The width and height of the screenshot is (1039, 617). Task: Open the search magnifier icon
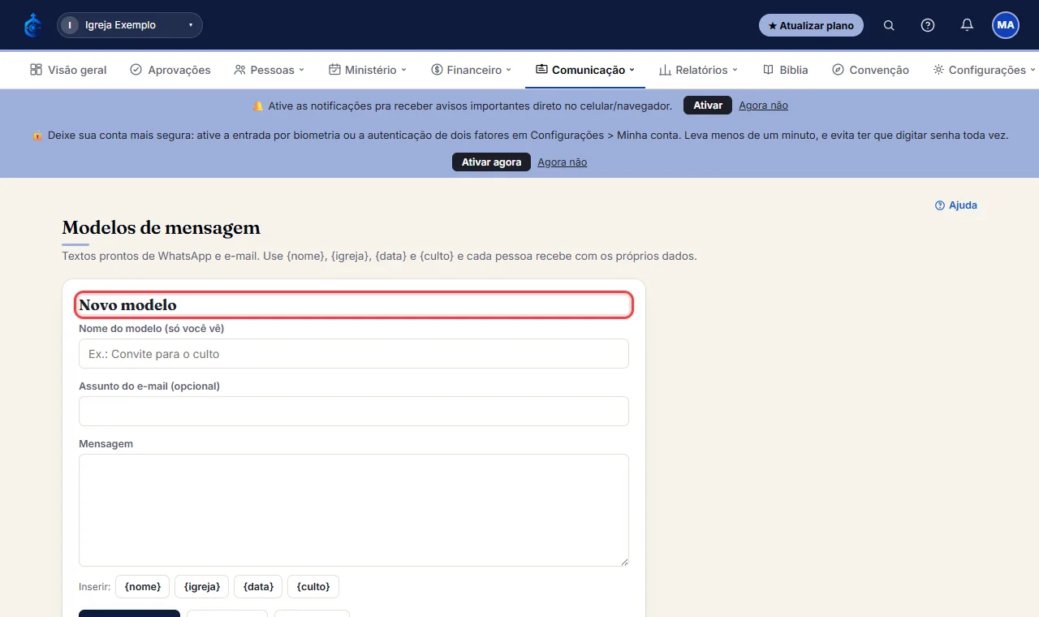[x=889, y=25]
